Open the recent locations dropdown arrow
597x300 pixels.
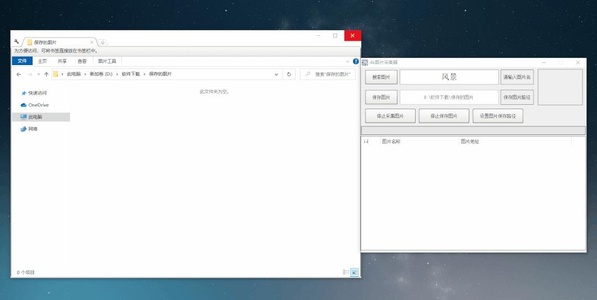pyautogui.click(x=39, y=74)
